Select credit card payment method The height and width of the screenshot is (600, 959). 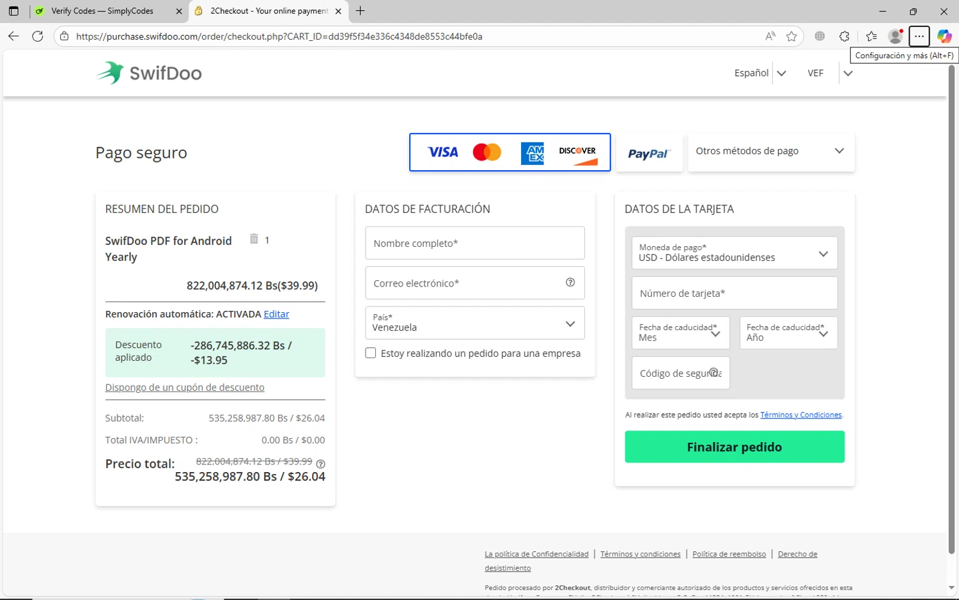pos(510,152)
